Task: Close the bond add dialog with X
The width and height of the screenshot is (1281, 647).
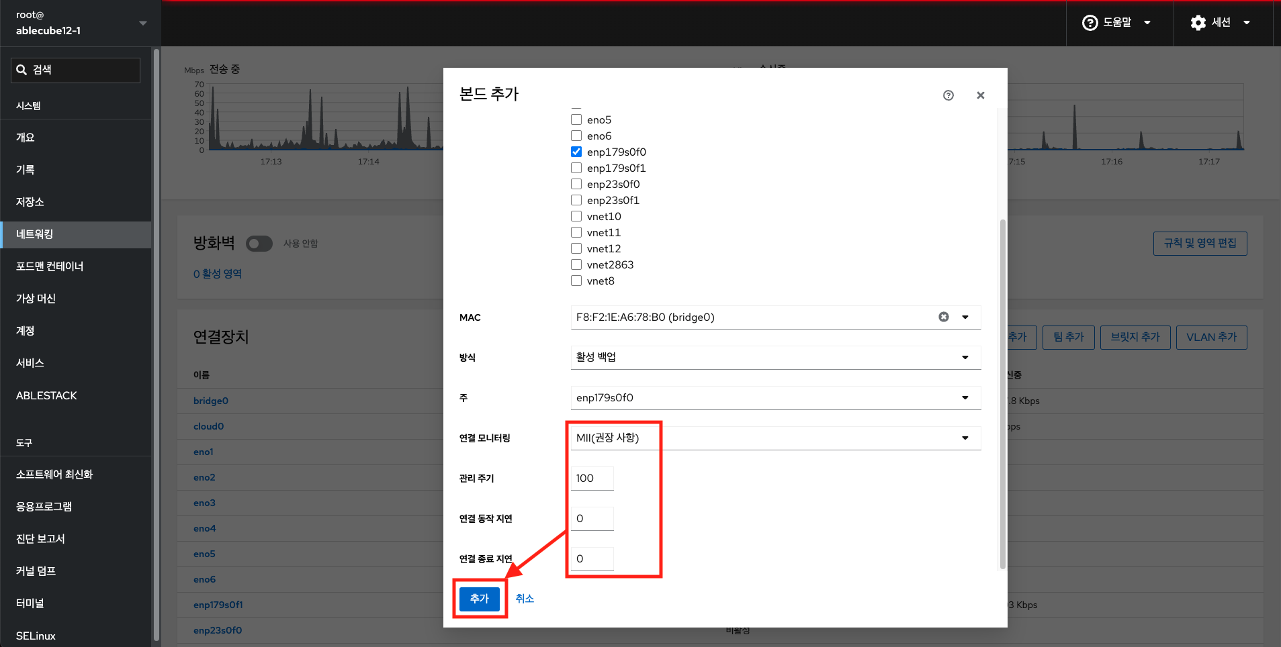Action: point(980,95)
